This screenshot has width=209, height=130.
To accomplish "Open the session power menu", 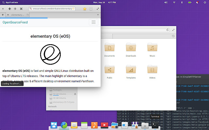I will click(205, 2).
